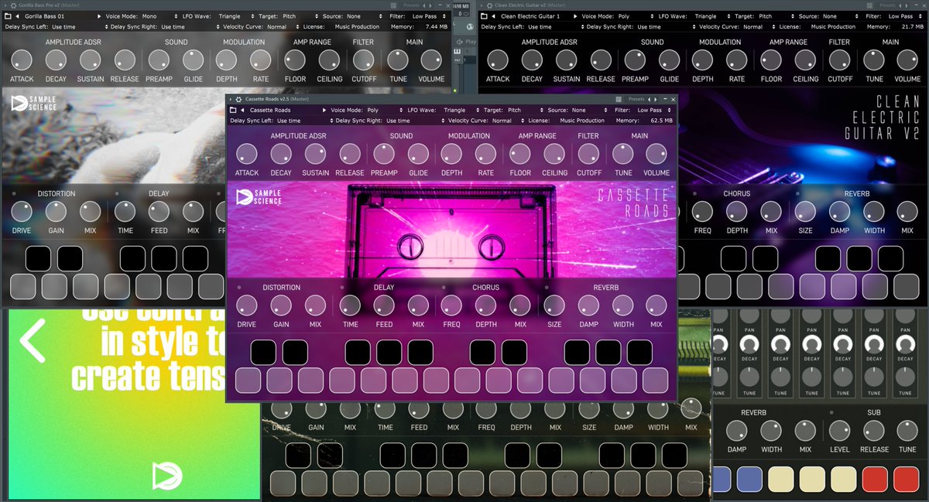Click rightmost red pad in drum plugin

pyautogui.click(x=906, y=480)
